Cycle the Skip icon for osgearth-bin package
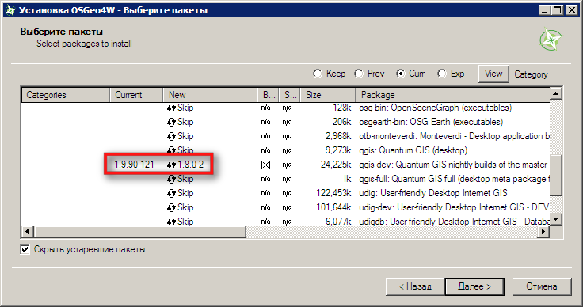 (x=171, y=122)
